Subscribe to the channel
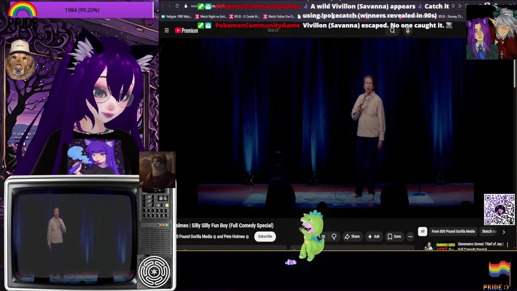The image size is (517, 291). coord(265,236)
